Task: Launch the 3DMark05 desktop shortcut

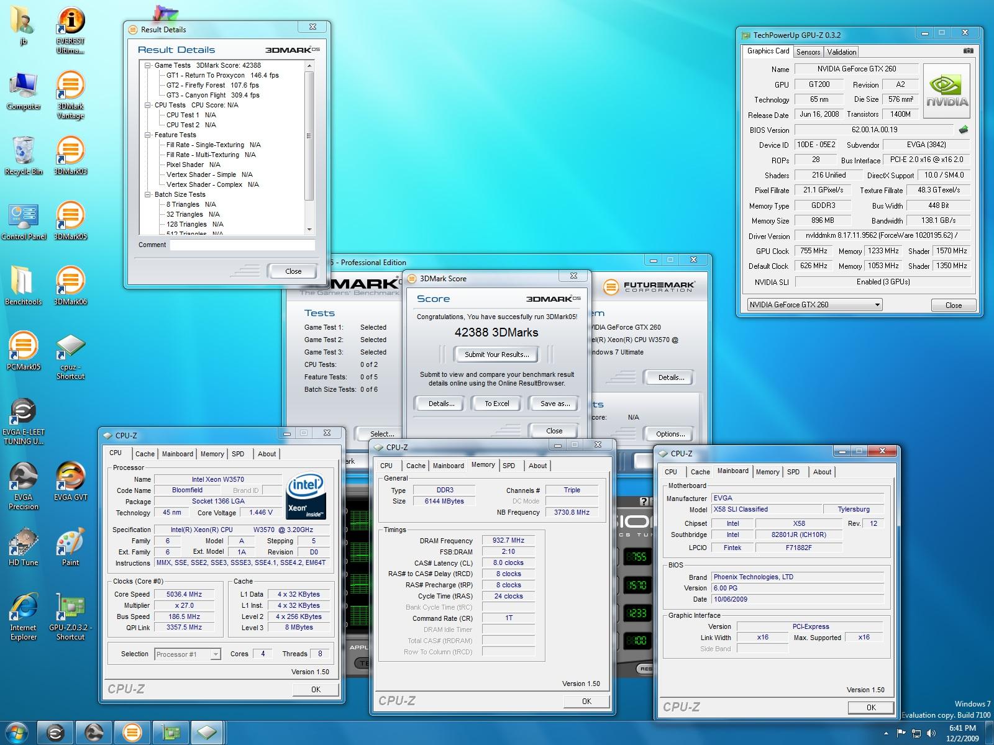Action: click(x=70, y=222)
